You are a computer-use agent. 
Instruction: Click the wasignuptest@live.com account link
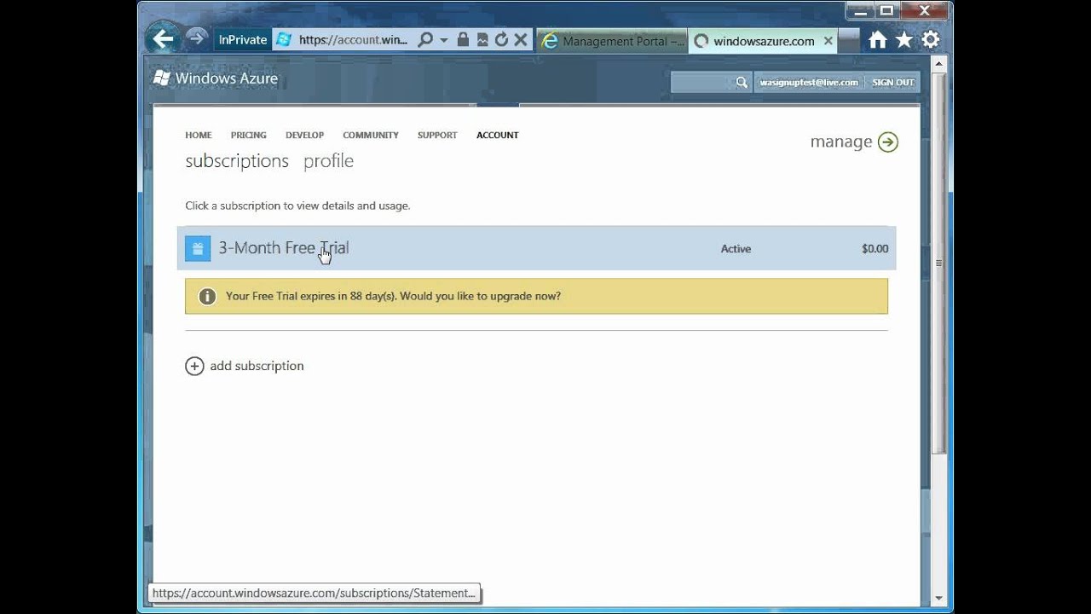tap(809, 83)
